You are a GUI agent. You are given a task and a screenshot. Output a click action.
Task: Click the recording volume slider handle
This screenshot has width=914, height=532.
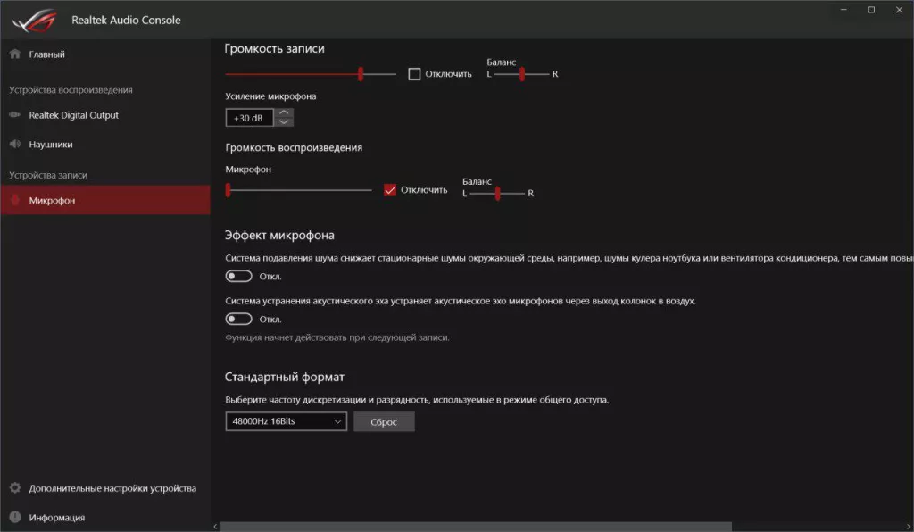point(361,74)
